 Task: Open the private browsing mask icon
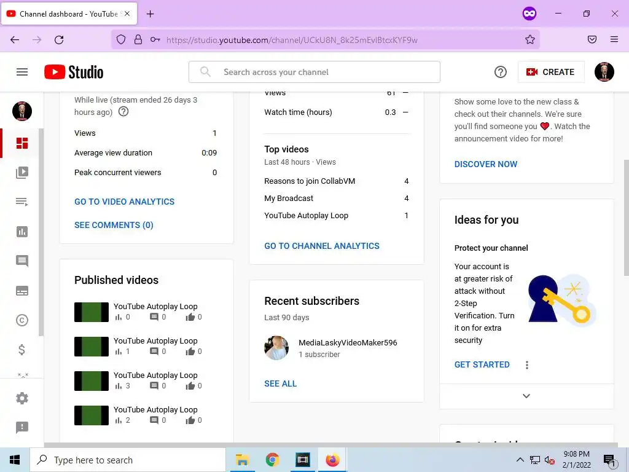pyautogui.click(x=529, y=14)
